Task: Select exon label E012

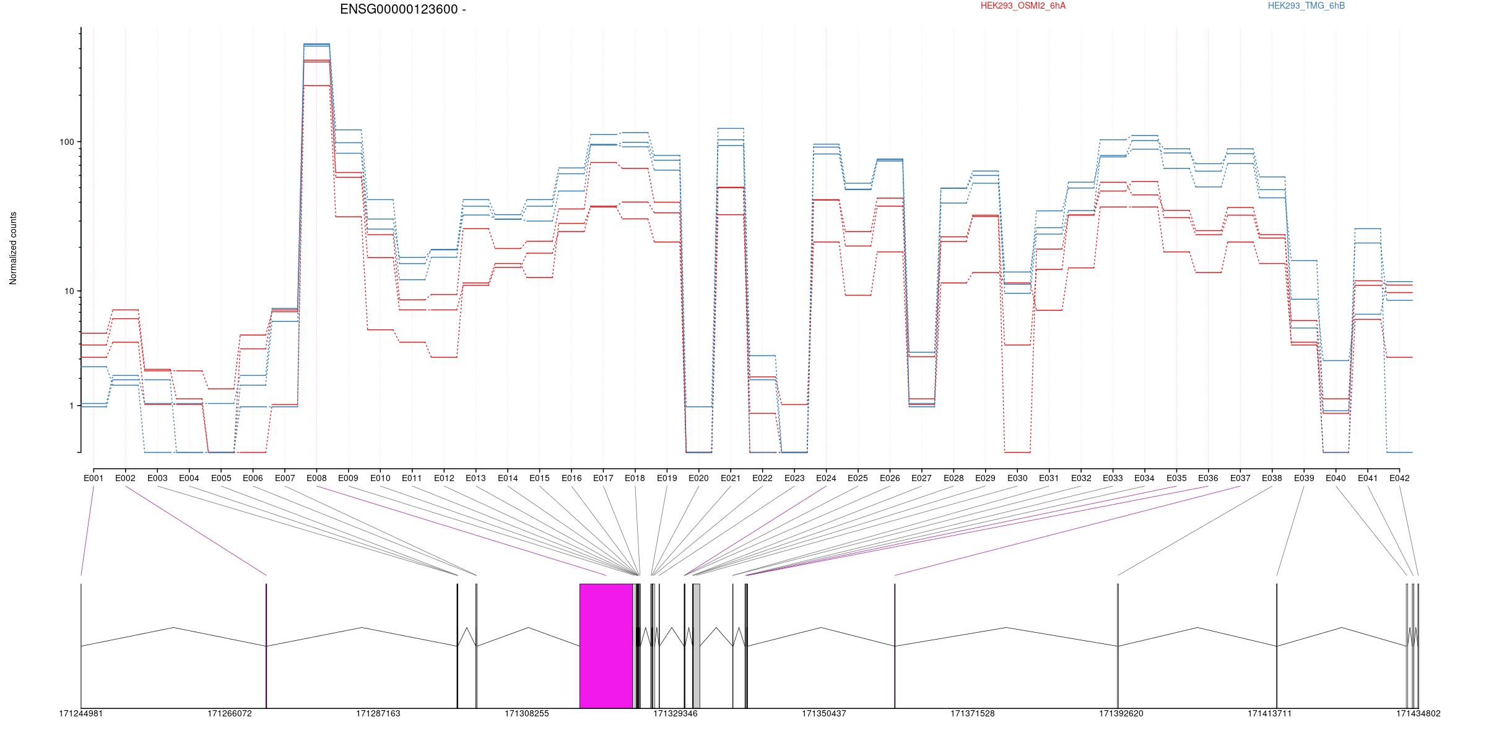Action: coord(444,478)
